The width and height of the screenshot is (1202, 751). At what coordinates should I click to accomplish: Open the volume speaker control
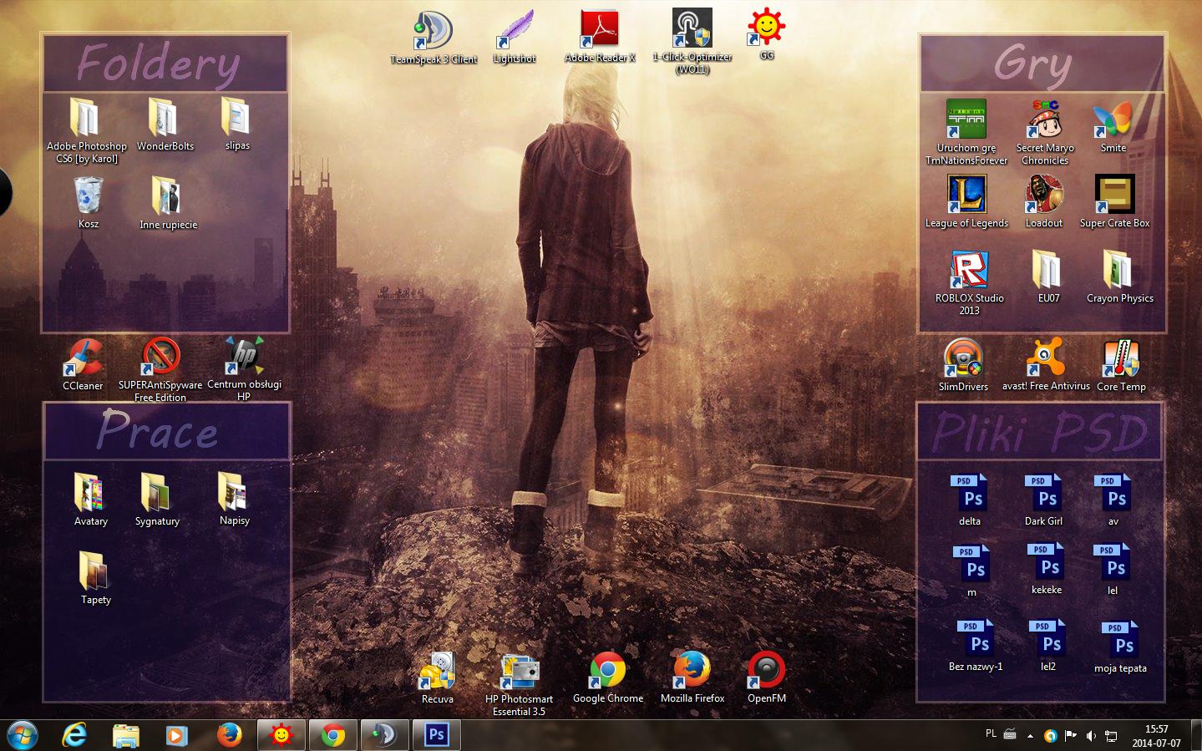(x=1091, y=736)
